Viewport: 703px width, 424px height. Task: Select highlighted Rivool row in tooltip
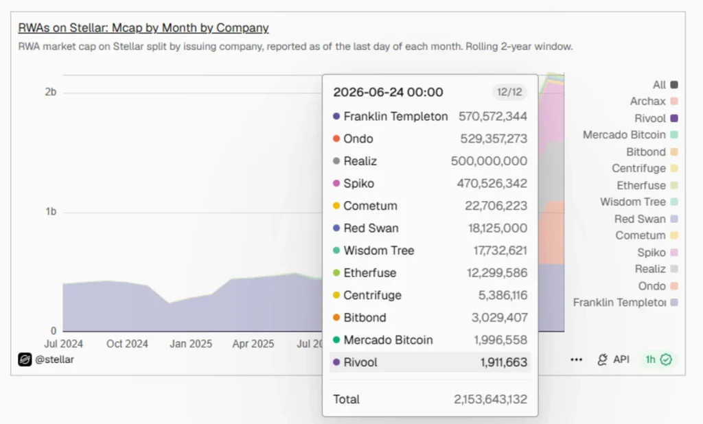coord(430,362)
